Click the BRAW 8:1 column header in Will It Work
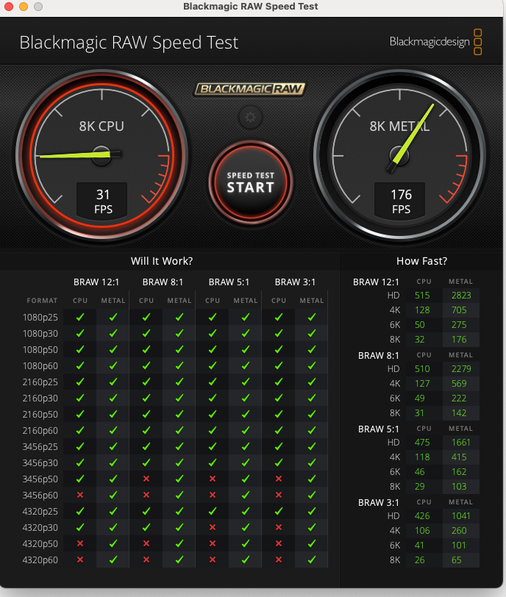This screenshot has width=506, height=597. coord(163,282)
